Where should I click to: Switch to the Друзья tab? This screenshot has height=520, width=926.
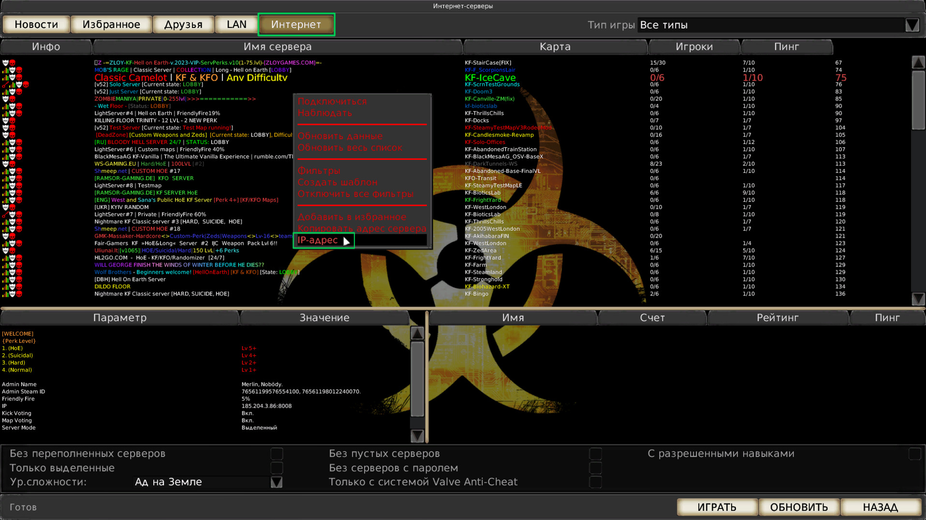tap(183, 25)
